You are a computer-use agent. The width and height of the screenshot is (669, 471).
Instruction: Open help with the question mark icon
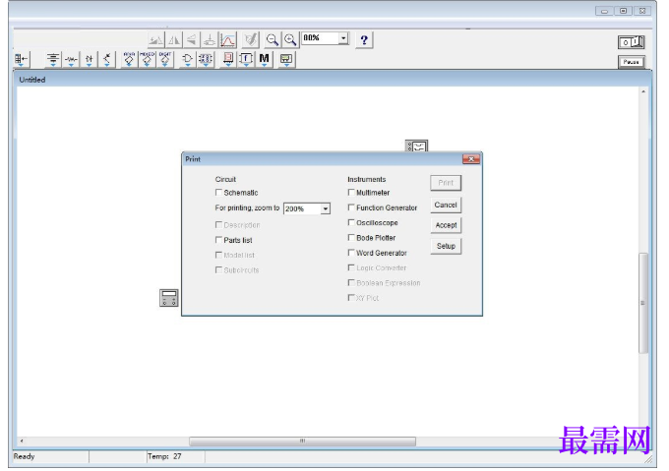(364, 40)
